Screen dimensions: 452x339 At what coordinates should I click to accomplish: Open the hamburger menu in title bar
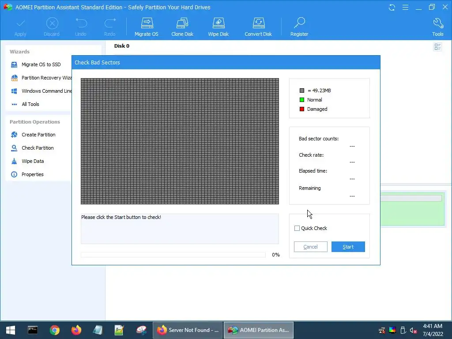(405, 7)
